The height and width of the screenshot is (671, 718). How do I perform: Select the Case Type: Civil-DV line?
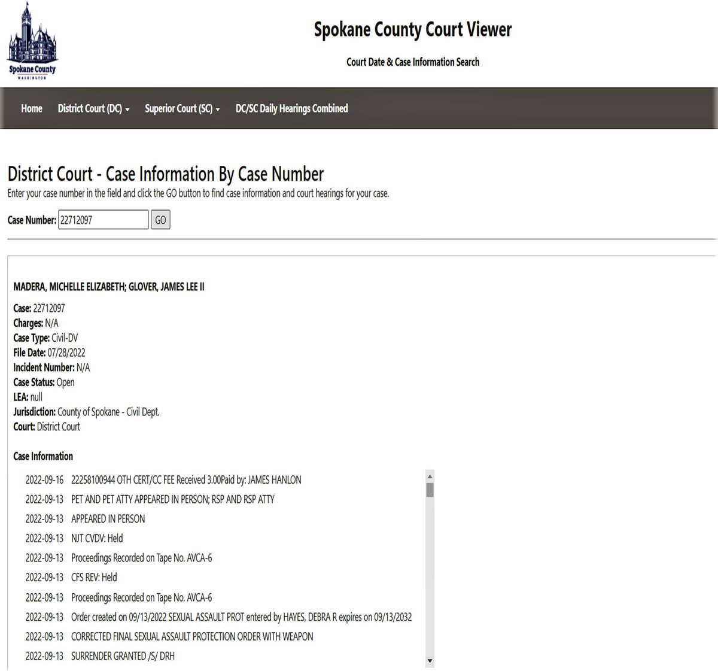coord(45,338)
